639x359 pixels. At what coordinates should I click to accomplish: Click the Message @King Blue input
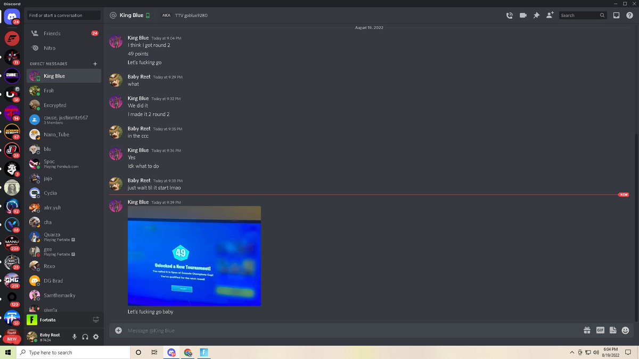coord(351,330)
